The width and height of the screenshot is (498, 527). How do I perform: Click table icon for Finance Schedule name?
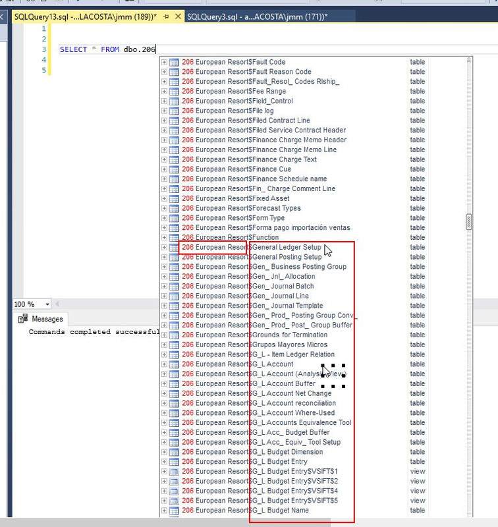coord(174,179)
